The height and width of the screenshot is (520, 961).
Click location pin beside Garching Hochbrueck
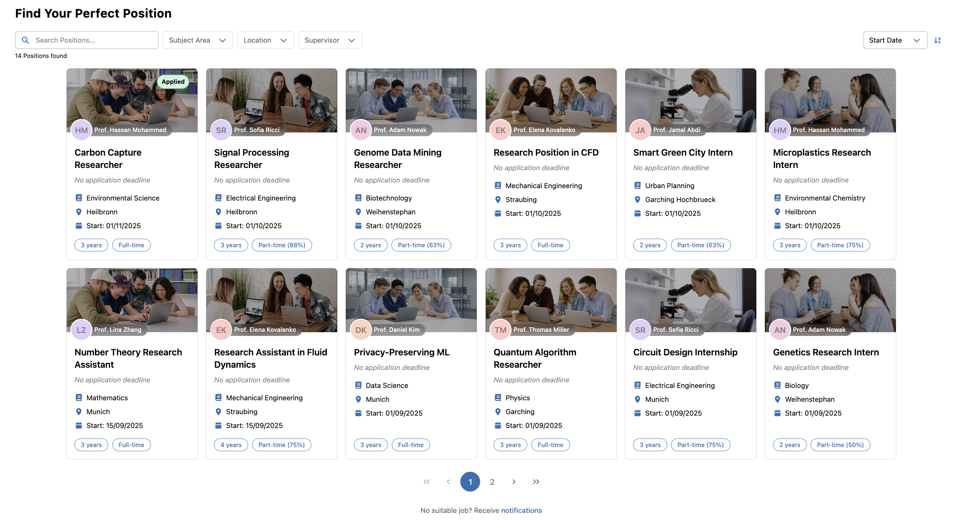[x=638, y=199]
